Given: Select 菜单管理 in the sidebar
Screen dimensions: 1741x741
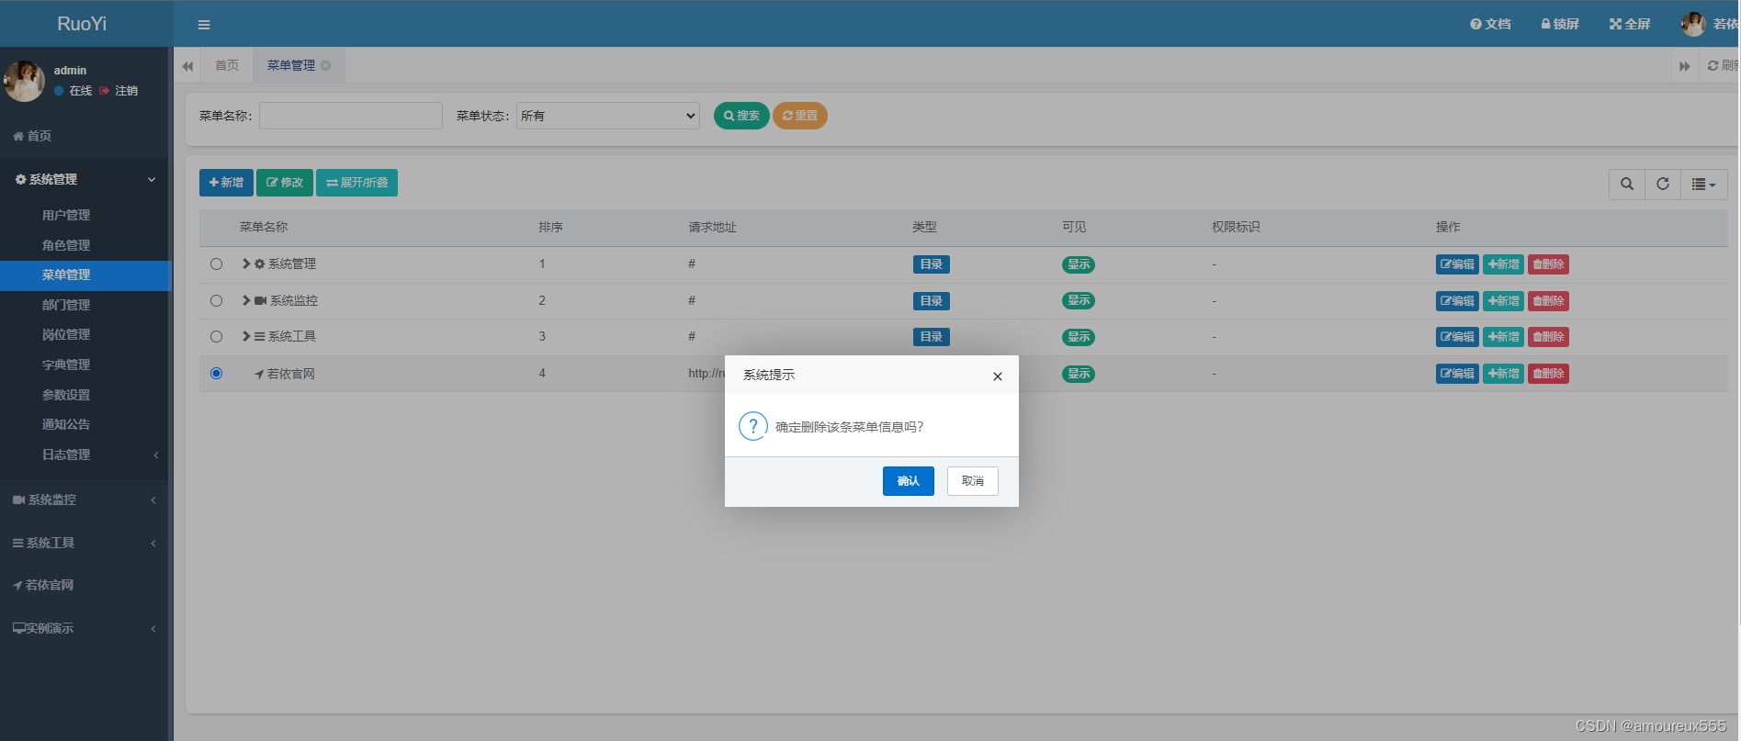Looking at the screenshot, I should 85,275.
